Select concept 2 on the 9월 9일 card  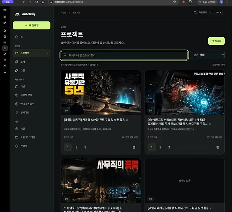tap(160, 147)
